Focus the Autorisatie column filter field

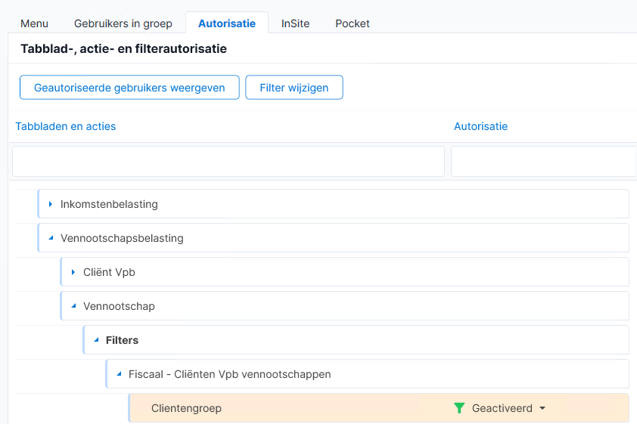tap(543, 162)
